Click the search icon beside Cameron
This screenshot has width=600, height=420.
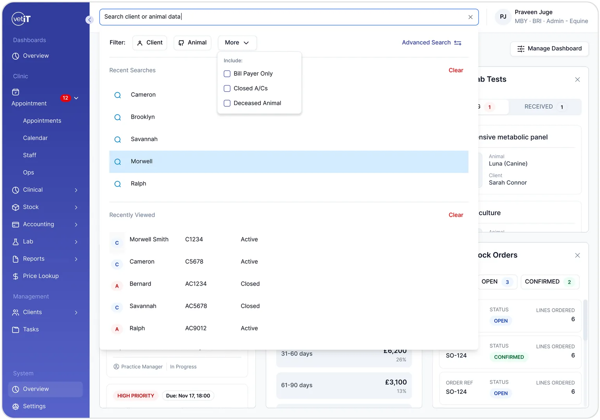(x=118, y=95)
